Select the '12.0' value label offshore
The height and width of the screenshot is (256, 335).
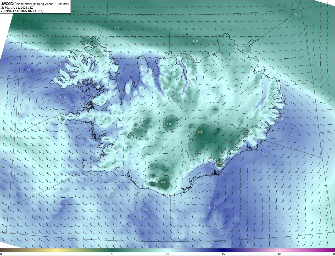111,196
